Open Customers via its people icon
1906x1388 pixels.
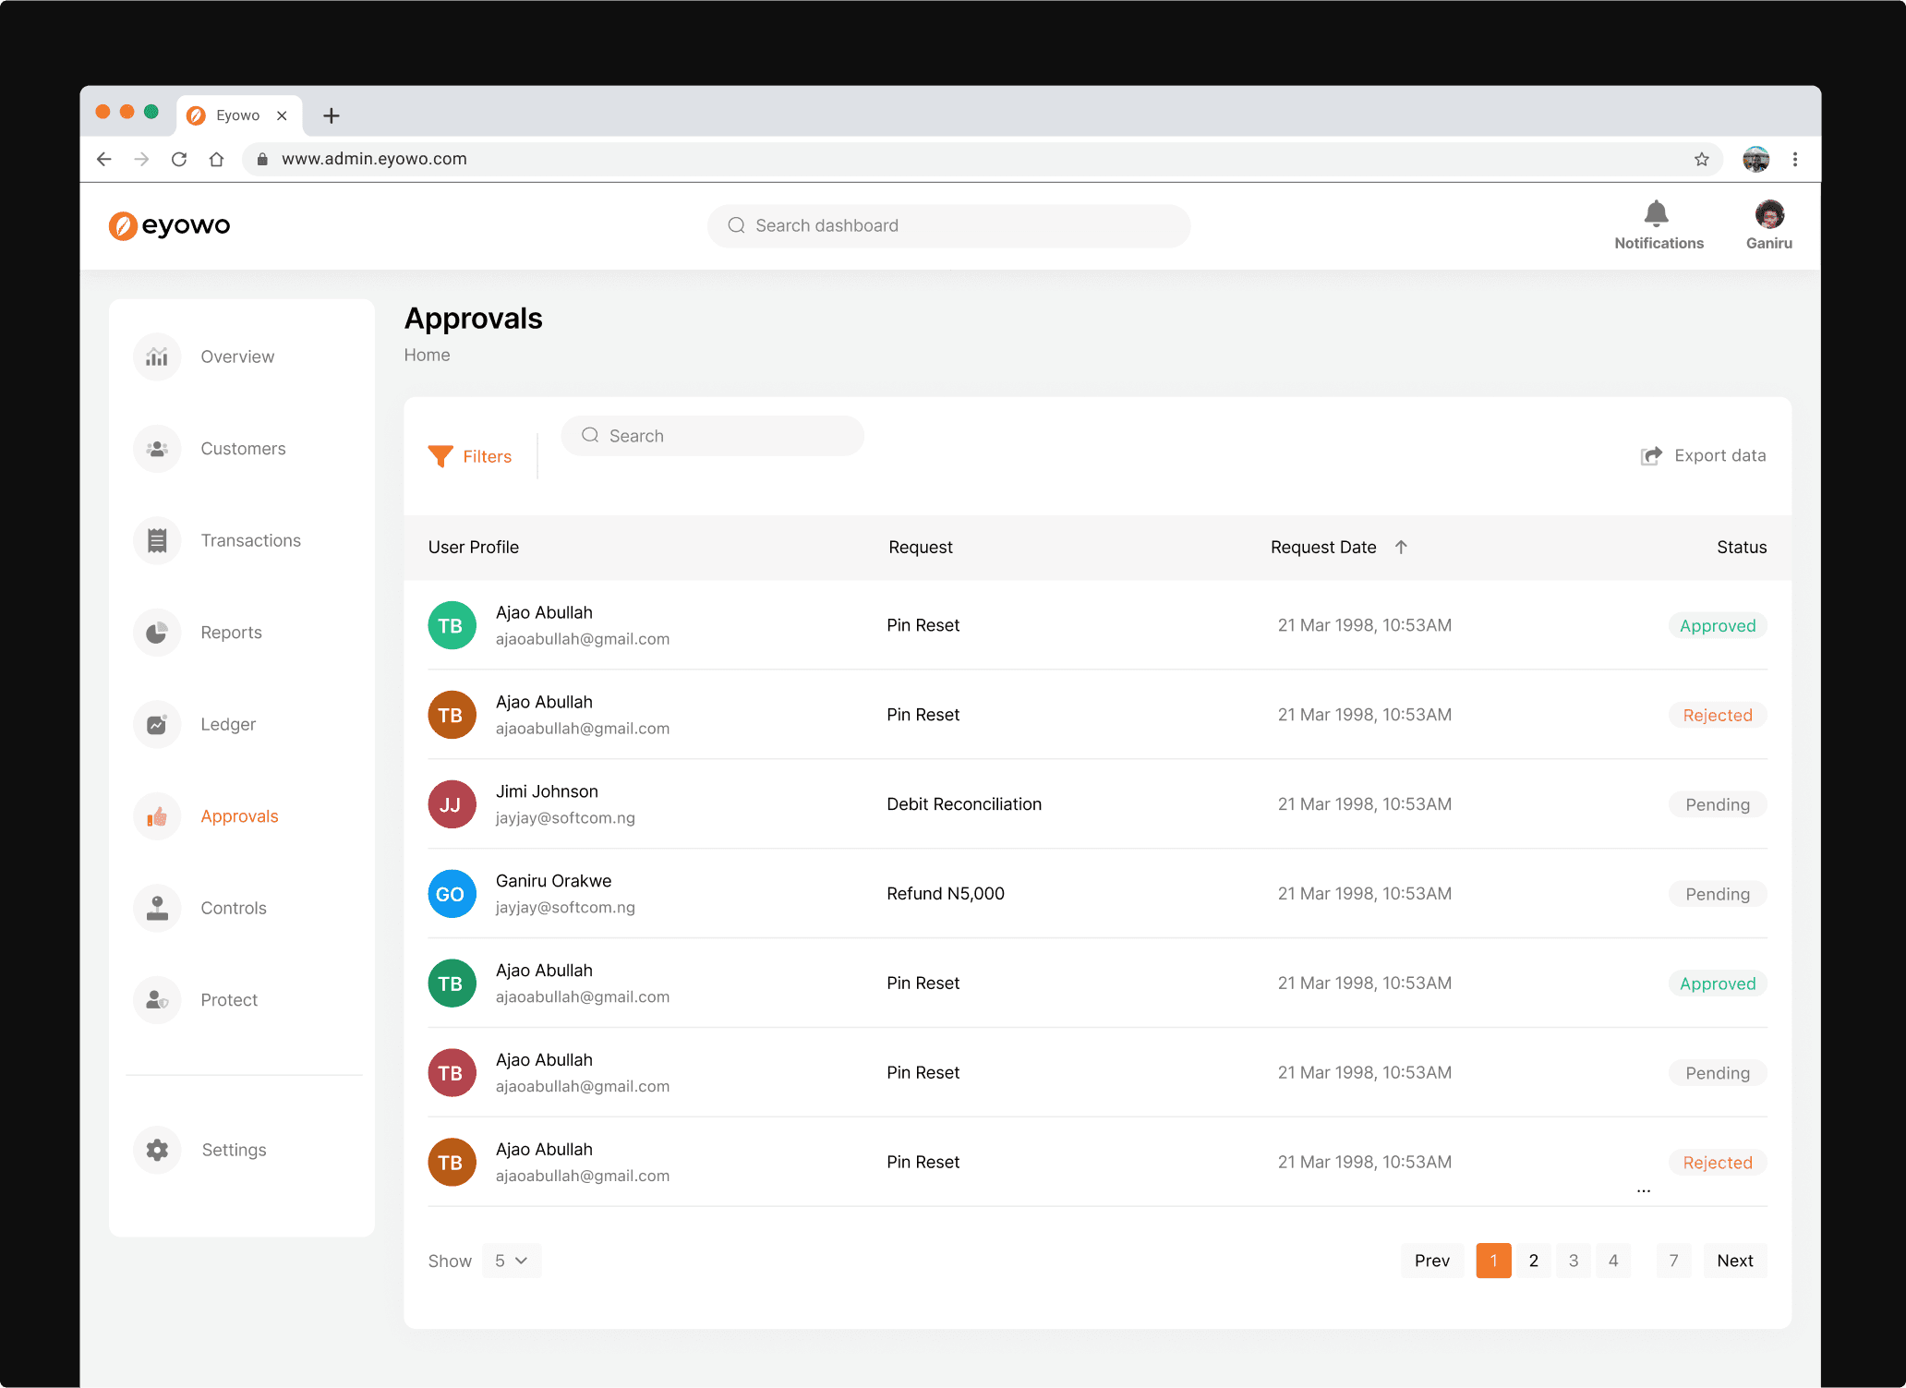(157, 449)
